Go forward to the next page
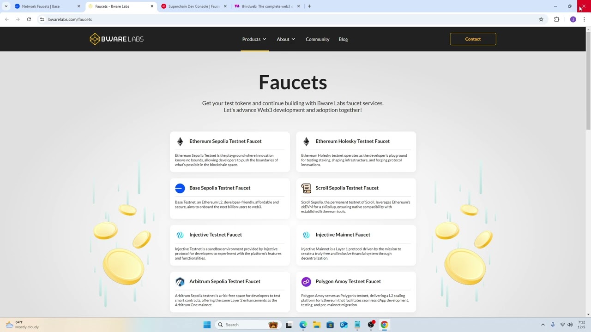 (x=18, y=19)
